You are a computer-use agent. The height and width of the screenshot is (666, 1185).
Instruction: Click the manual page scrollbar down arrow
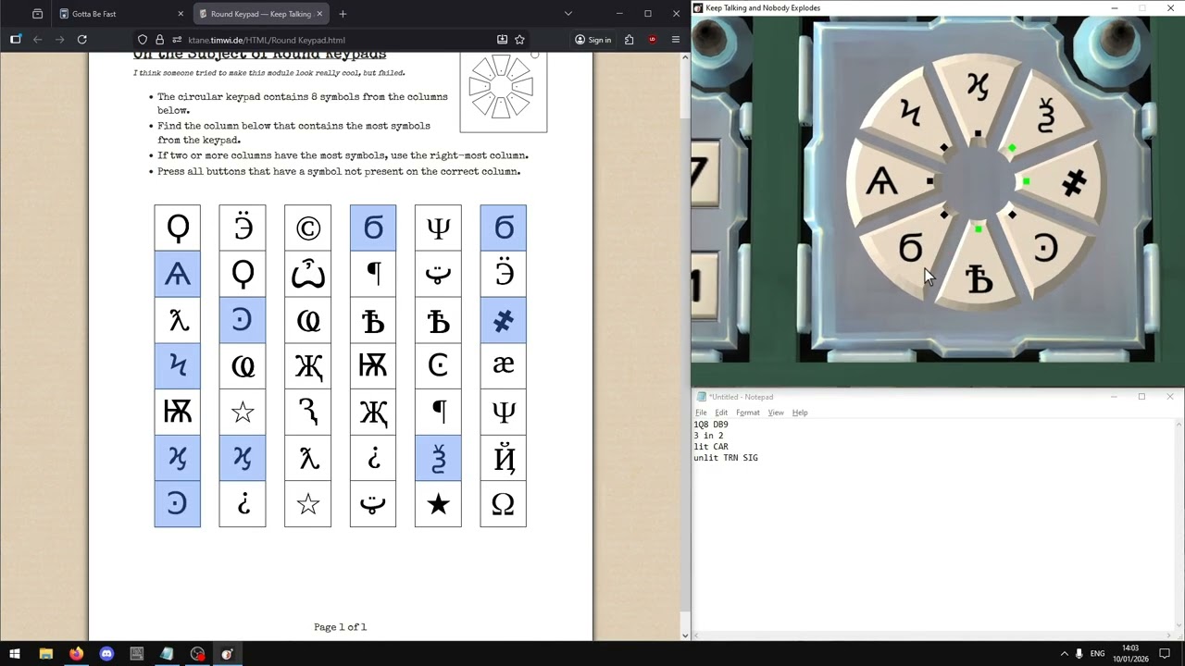tap(685, 635)
